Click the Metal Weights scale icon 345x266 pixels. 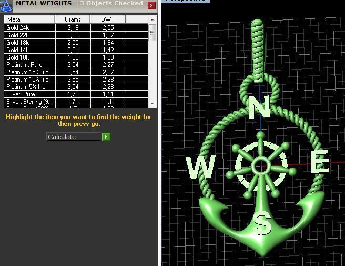pyautogui.click(x=6, y=6)
